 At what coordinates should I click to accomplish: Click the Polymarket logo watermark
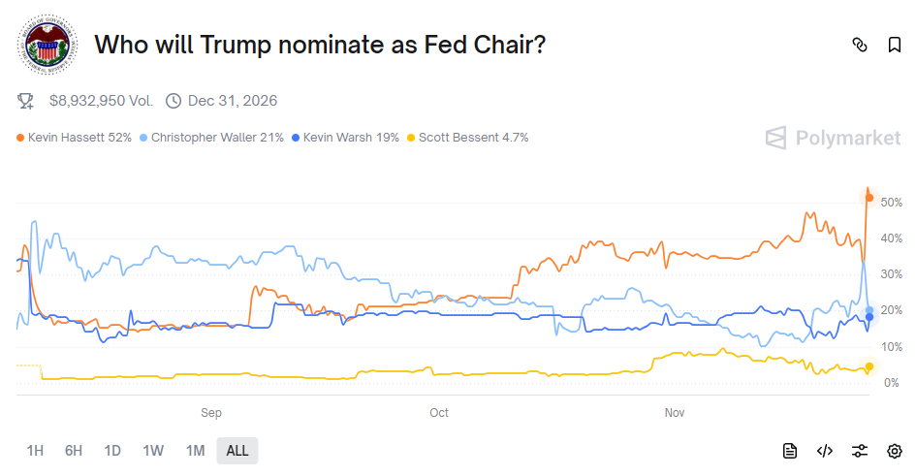click(x=833, y=138)
